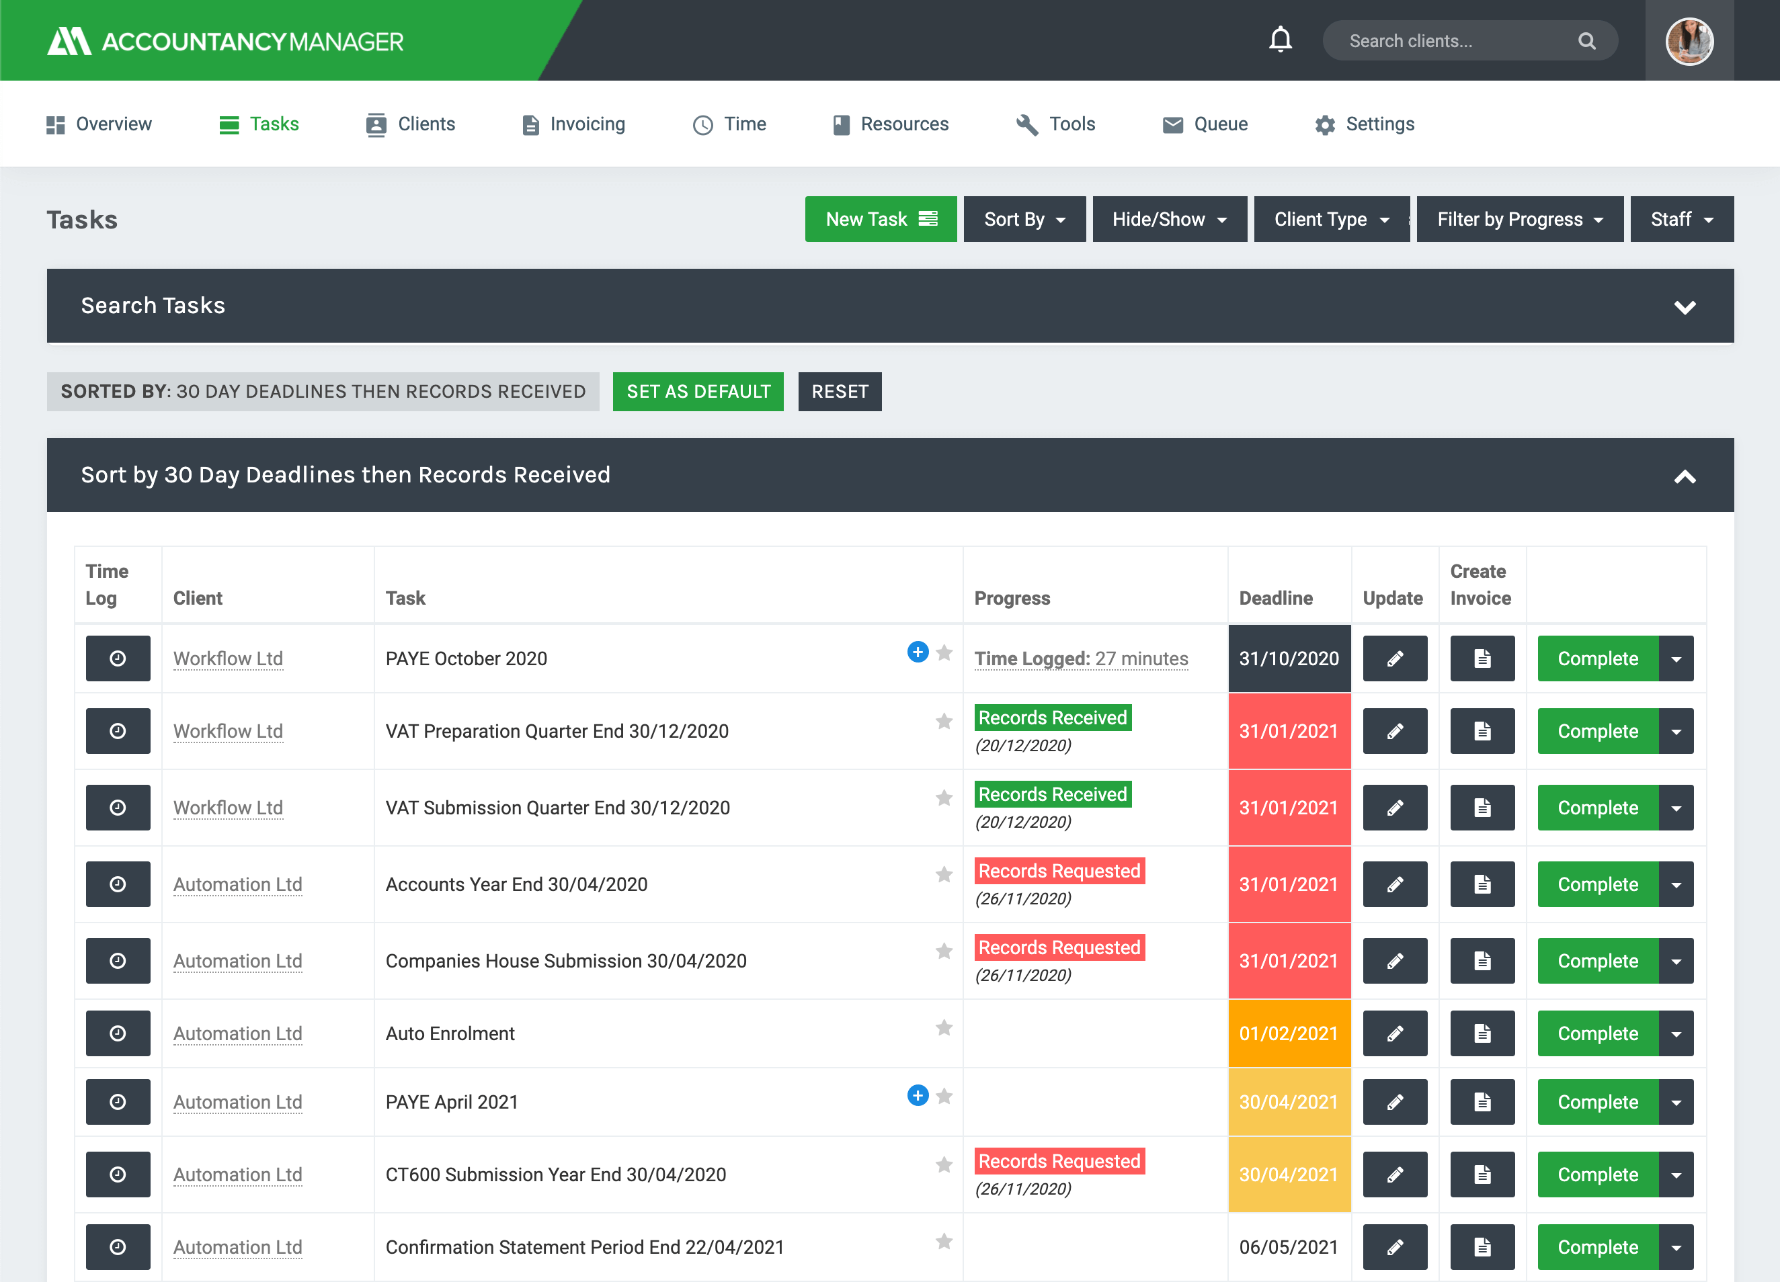Create invoice for CT600 Submission task
Viewport: 1780px width, 1282px height.
(1482, 1174)
